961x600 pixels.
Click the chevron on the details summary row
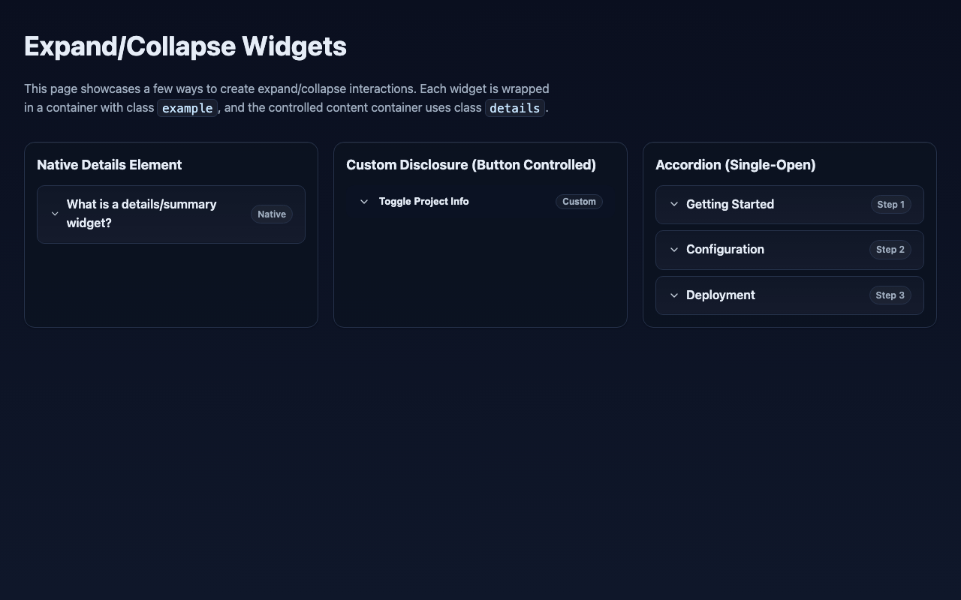coord(55,214)
